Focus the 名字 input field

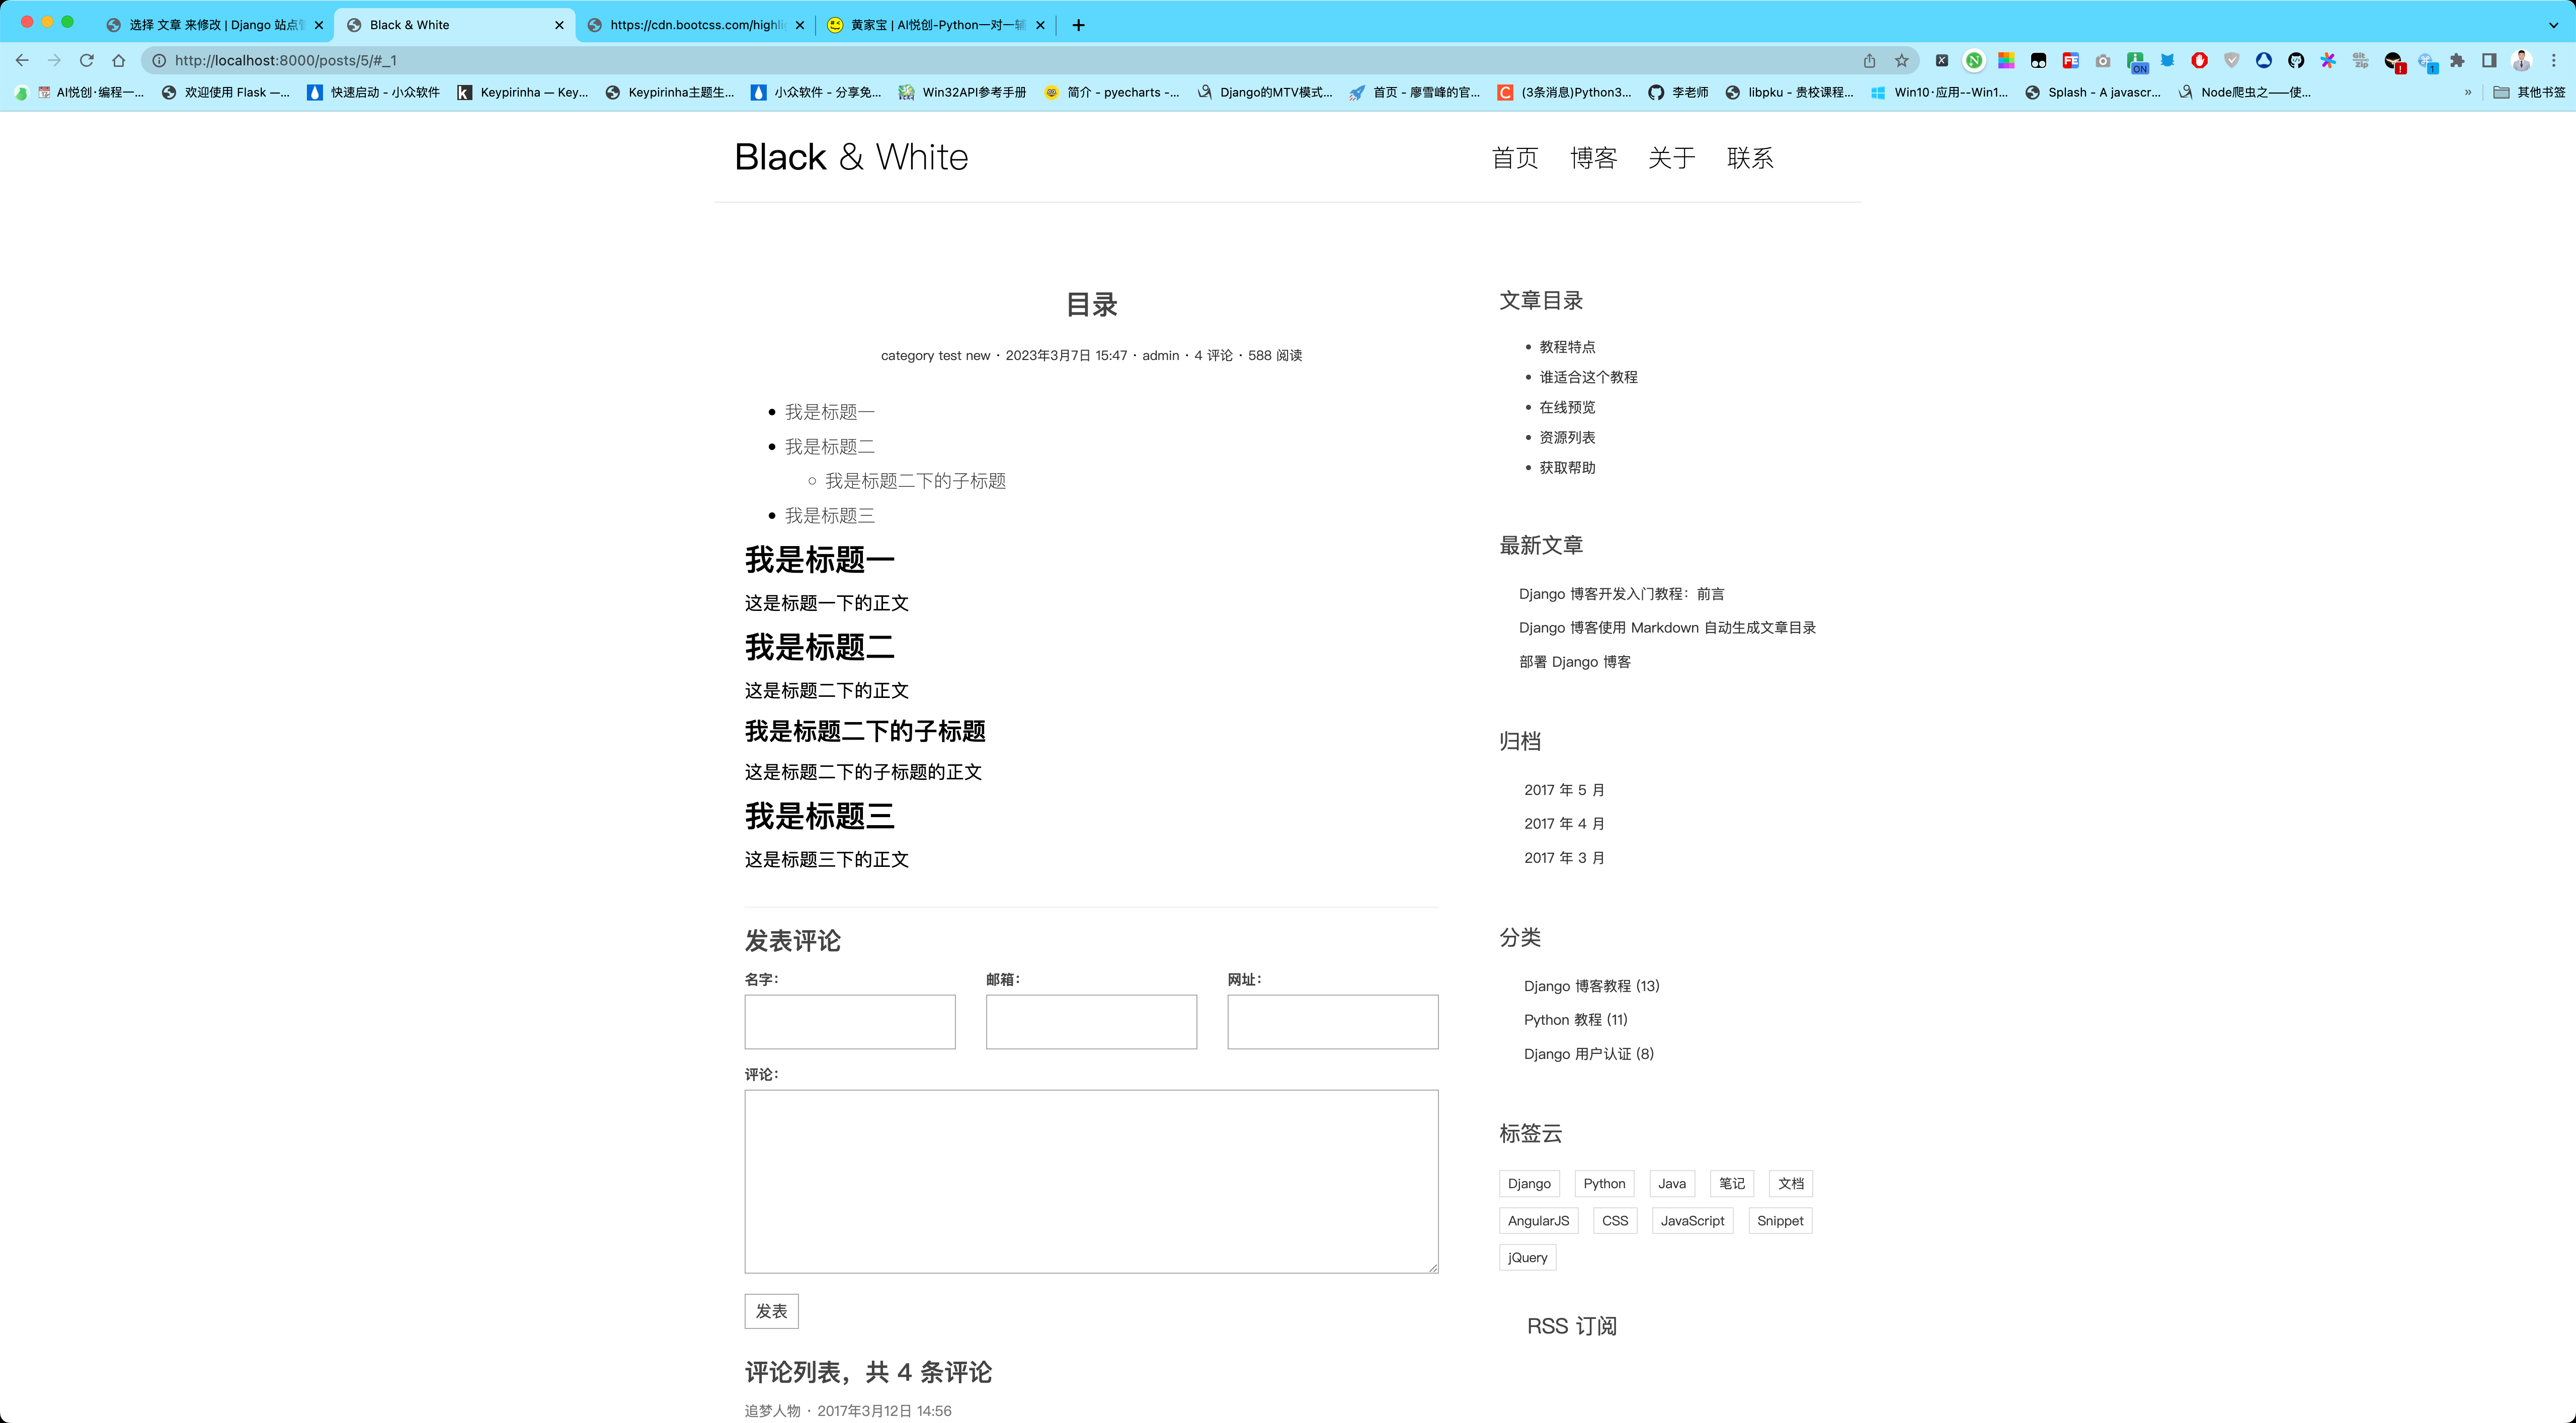(850, 1021)
